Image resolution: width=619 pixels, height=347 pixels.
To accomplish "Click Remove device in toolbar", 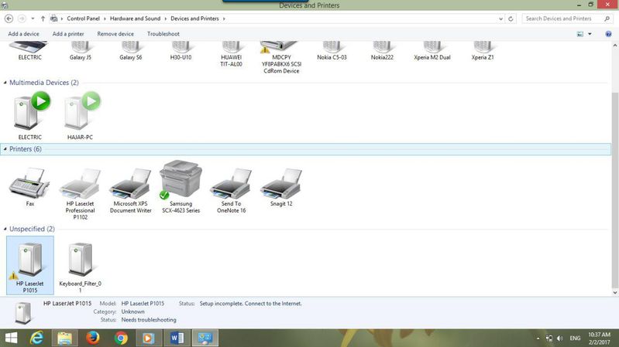I will coord(115,34).
